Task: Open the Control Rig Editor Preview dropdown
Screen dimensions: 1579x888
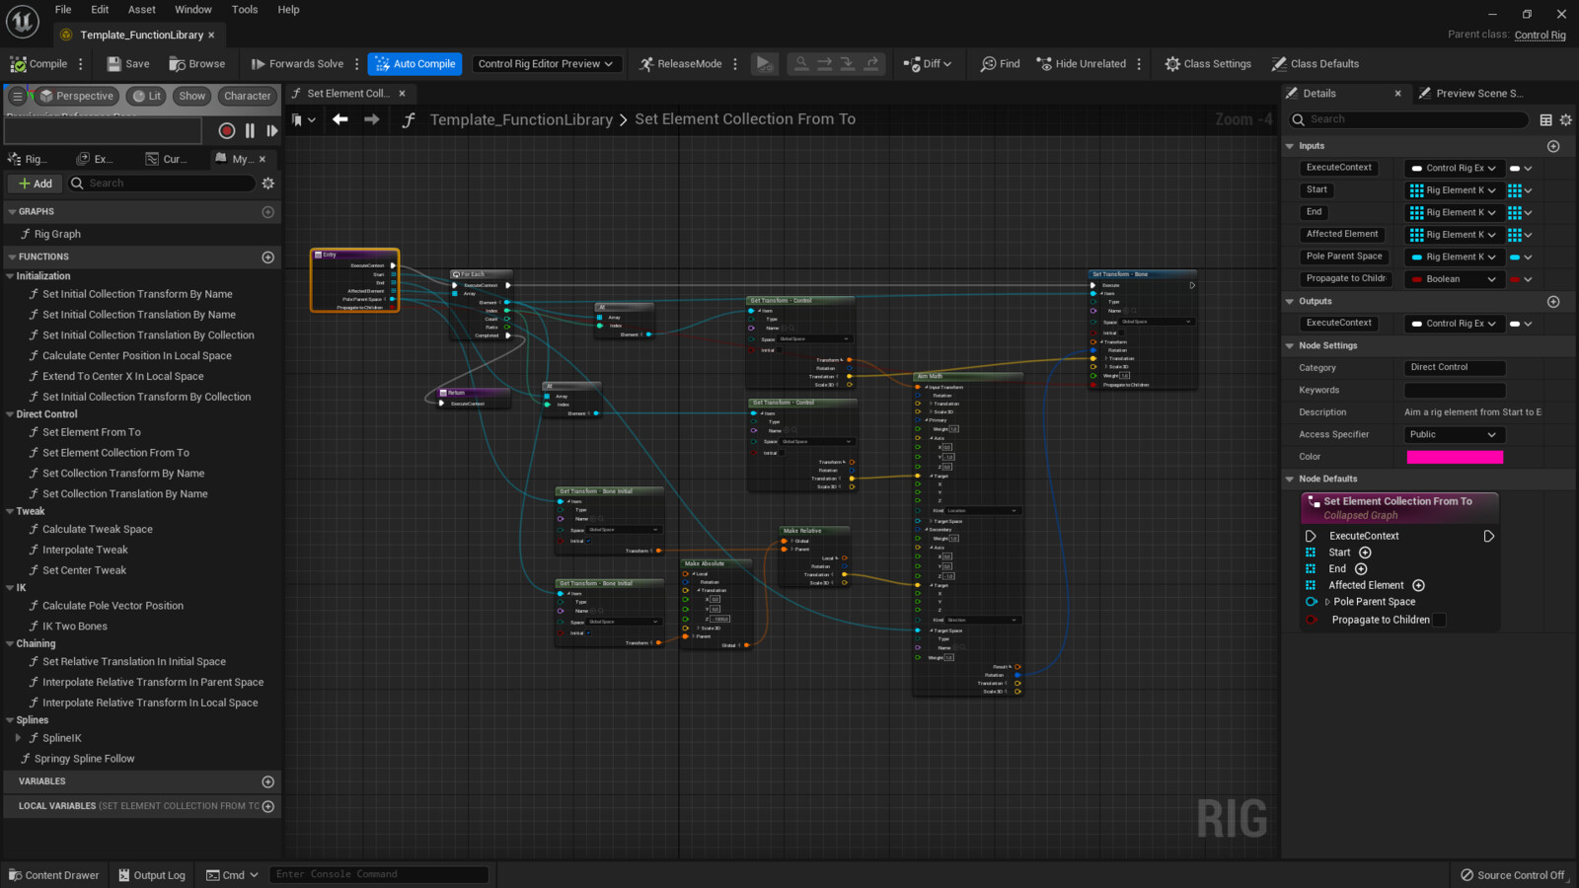Action: pos(546,64)
